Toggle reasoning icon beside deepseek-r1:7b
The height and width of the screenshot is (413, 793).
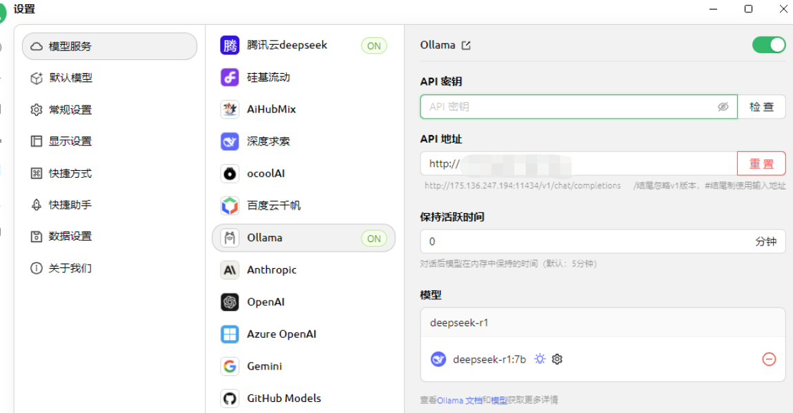click(539, 359)
